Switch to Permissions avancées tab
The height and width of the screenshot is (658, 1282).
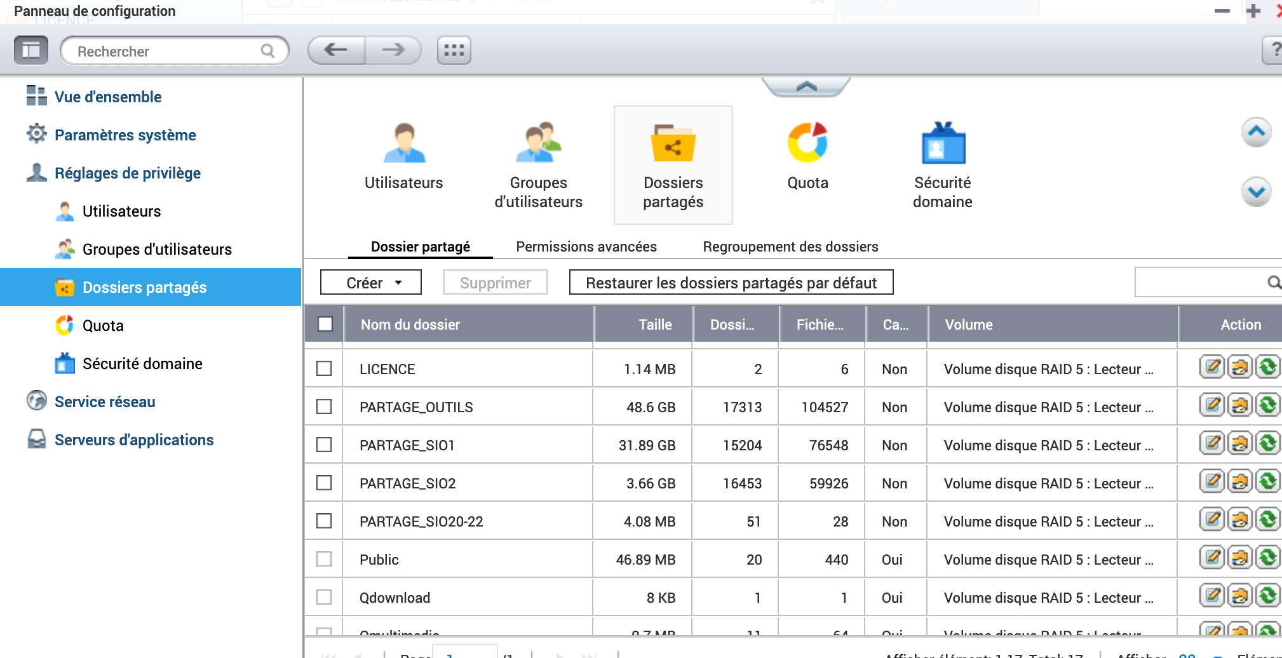(x=586, y=246)
